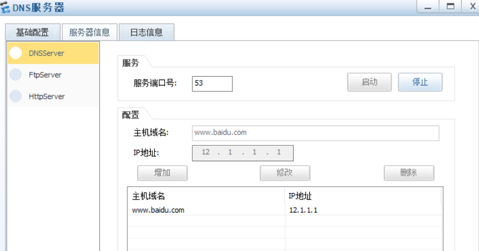Screen dimensions: 479x251
Task: Click the 主机域名 column header
Action: 206,196
